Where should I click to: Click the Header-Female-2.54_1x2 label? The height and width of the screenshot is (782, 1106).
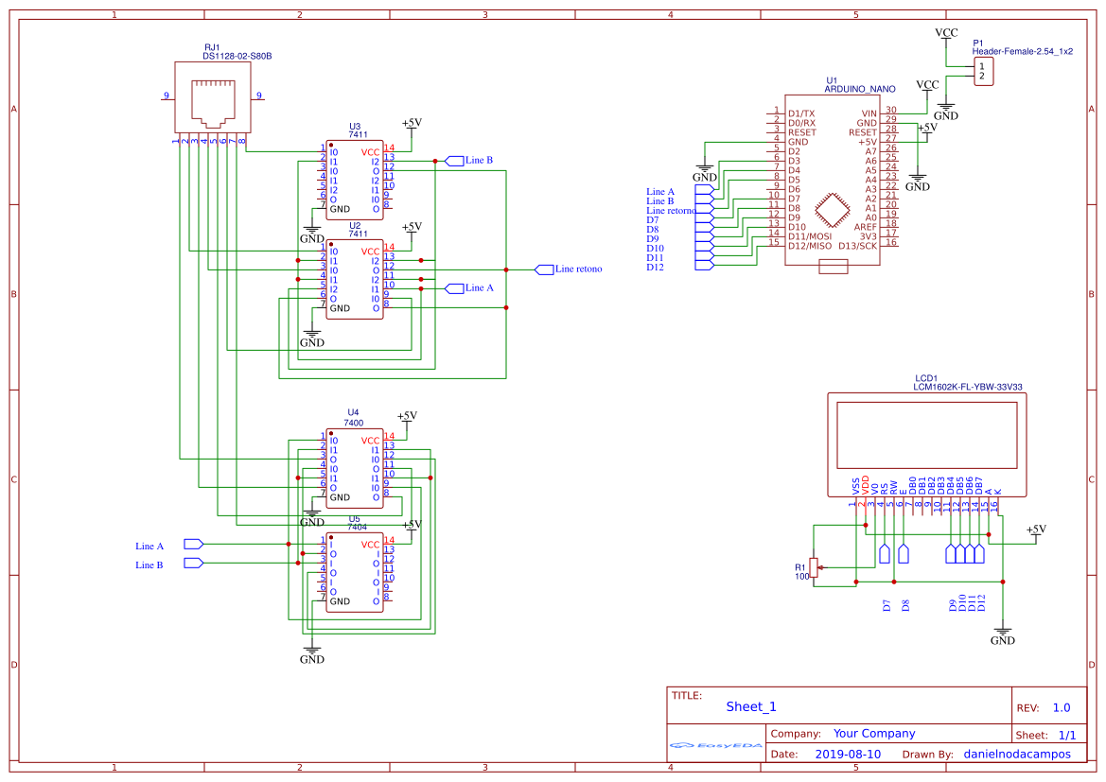coord(1022,51)
